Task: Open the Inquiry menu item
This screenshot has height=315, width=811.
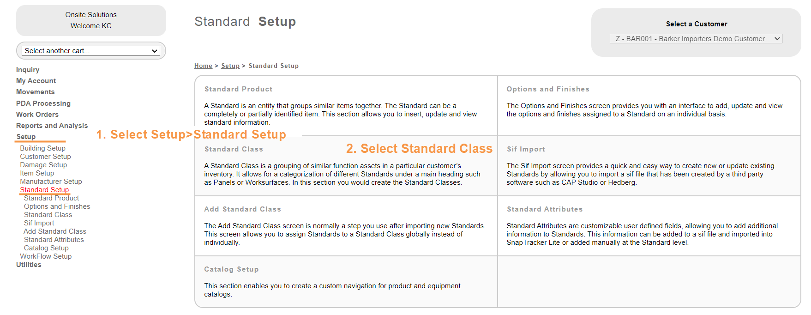Action: [28, 70]
